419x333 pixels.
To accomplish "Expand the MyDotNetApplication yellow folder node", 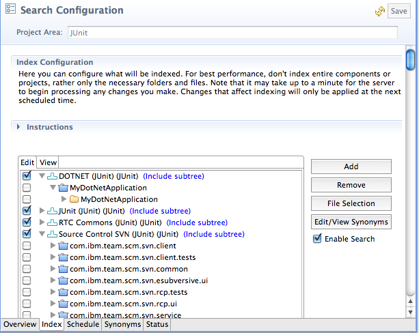I will pos(64,199).
